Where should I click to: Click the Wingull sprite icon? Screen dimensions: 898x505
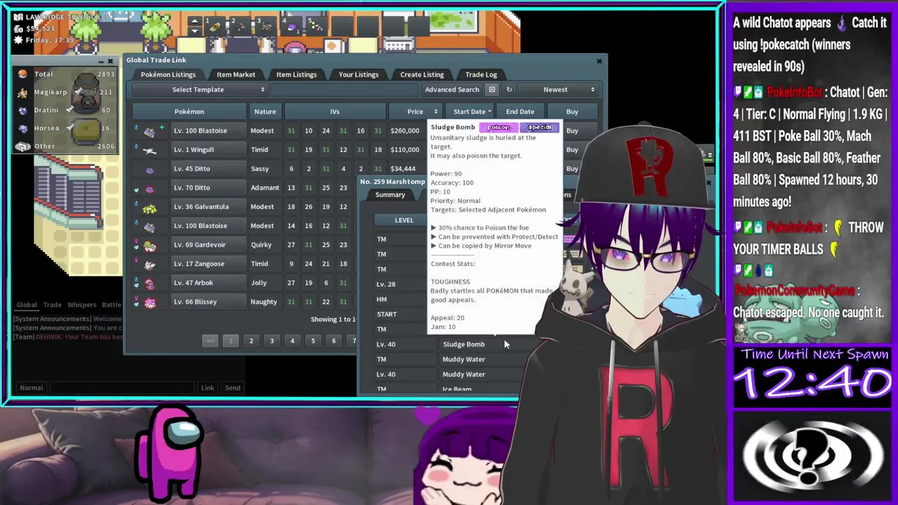pyautogui.click(x=149, y=150)
